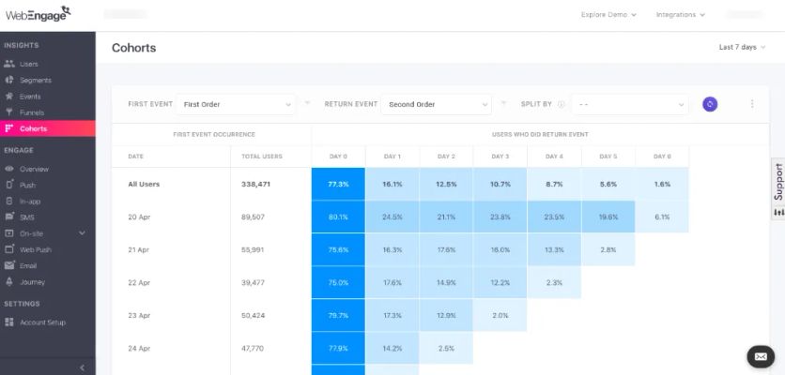The image size is (785, 375).
Task: Click the DAY 0 column header
Action: (338, 156)
